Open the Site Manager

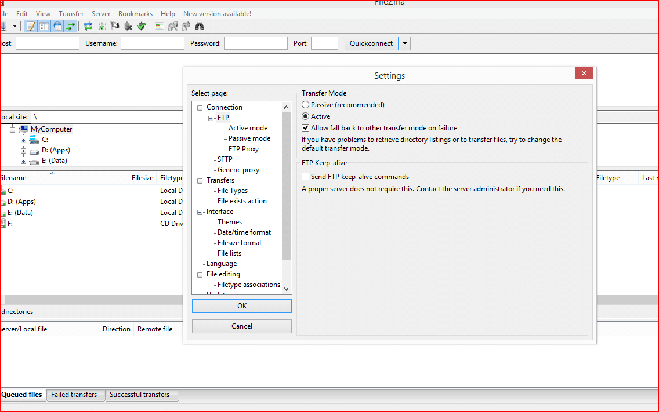click(x=6, y=26)
